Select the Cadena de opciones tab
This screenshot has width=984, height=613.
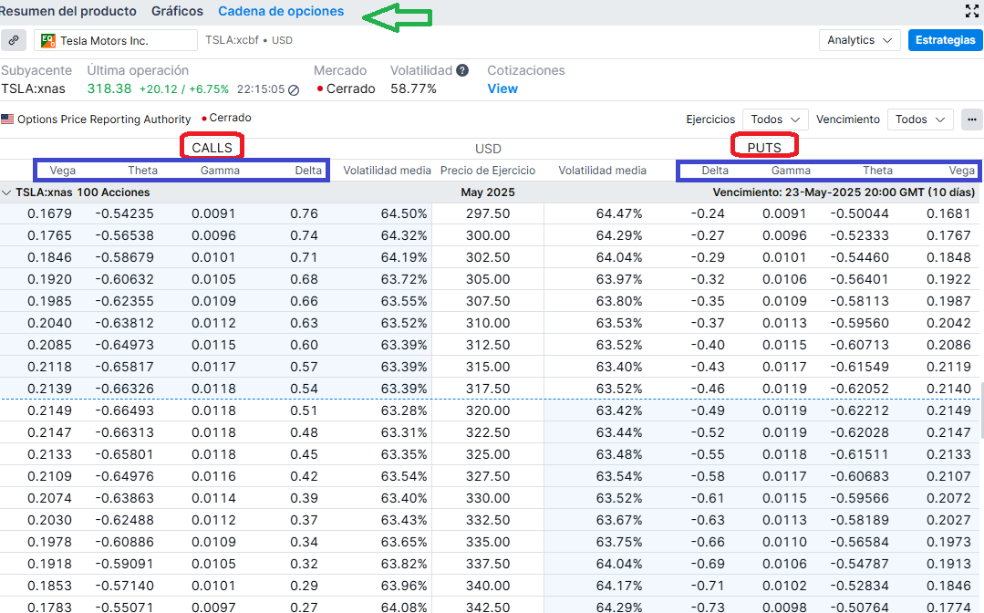pos(281,11)
